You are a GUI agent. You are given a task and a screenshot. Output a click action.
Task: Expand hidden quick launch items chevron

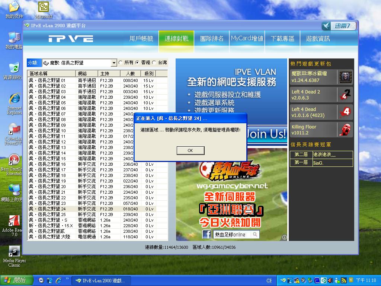(67, 279)
